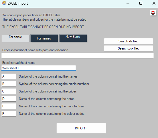Click Search xls file button
The width and height of the screenshot is (158, 138).
point(129,41)
